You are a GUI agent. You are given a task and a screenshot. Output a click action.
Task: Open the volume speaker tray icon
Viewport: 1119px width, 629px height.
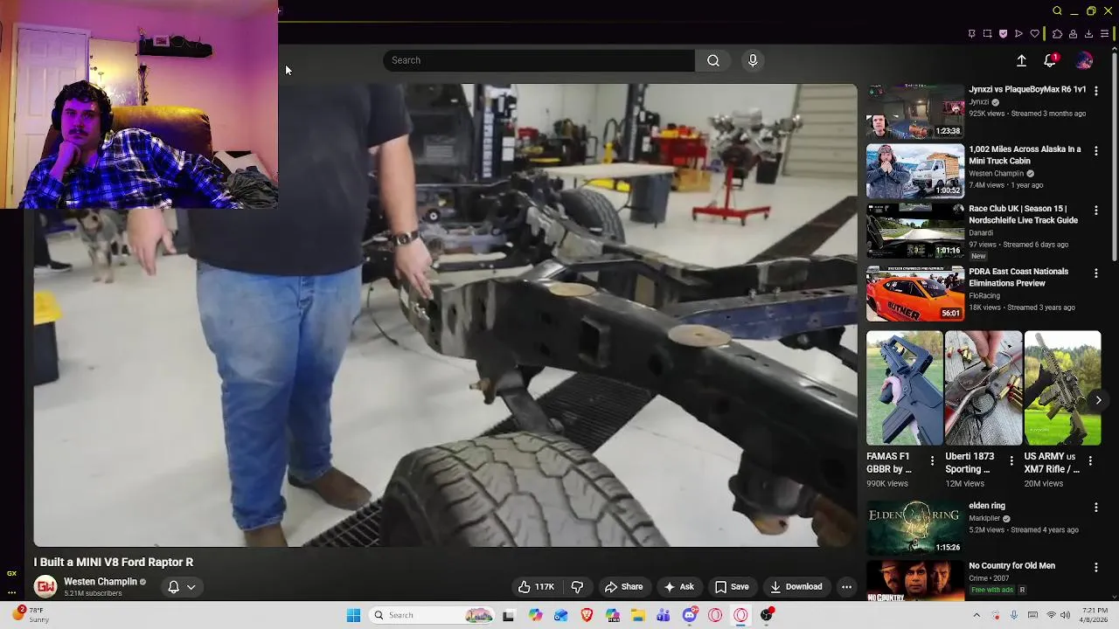[x=1065, y=615]
